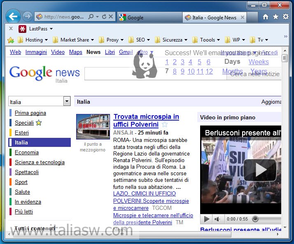Switch to the Google tab
The image size is (294, 244).
pyautogui.click(x=149, y=17)
